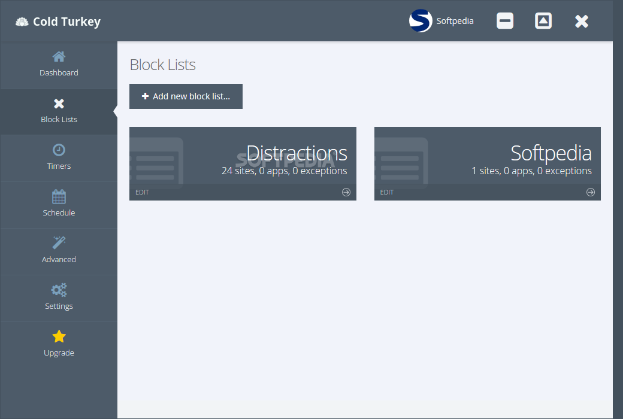Click EDIT on the Distractions block list
Viewport: 623px width, 419px height.
pyautogui.click(x=142, y=192)
